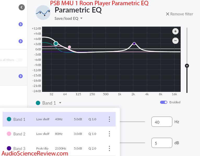Select the pink Band 2 graph handle
The height and width of the screenshot is (156, 200).
point(69,47)
